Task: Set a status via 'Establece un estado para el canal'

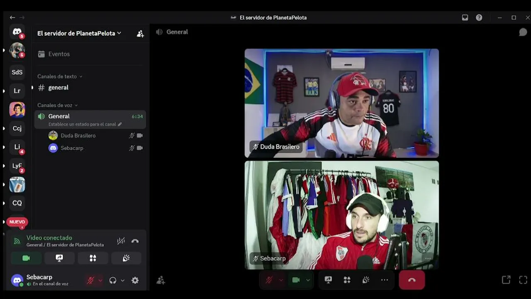Action: 85,124
